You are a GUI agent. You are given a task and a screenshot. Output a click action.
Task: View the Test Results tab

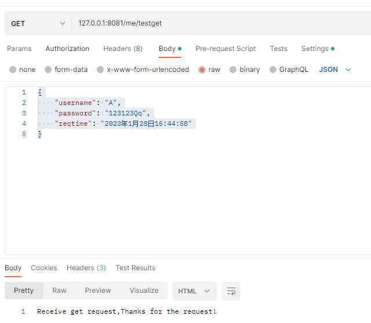click(x=135, y=268)
